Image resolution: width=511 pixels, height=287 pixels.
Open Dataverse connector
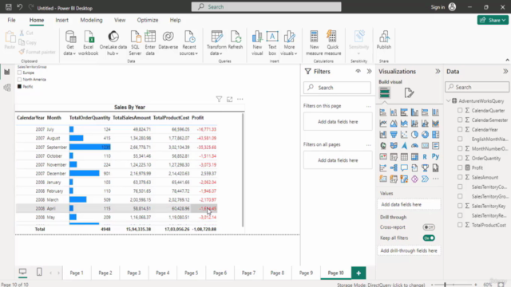[168, 41]
